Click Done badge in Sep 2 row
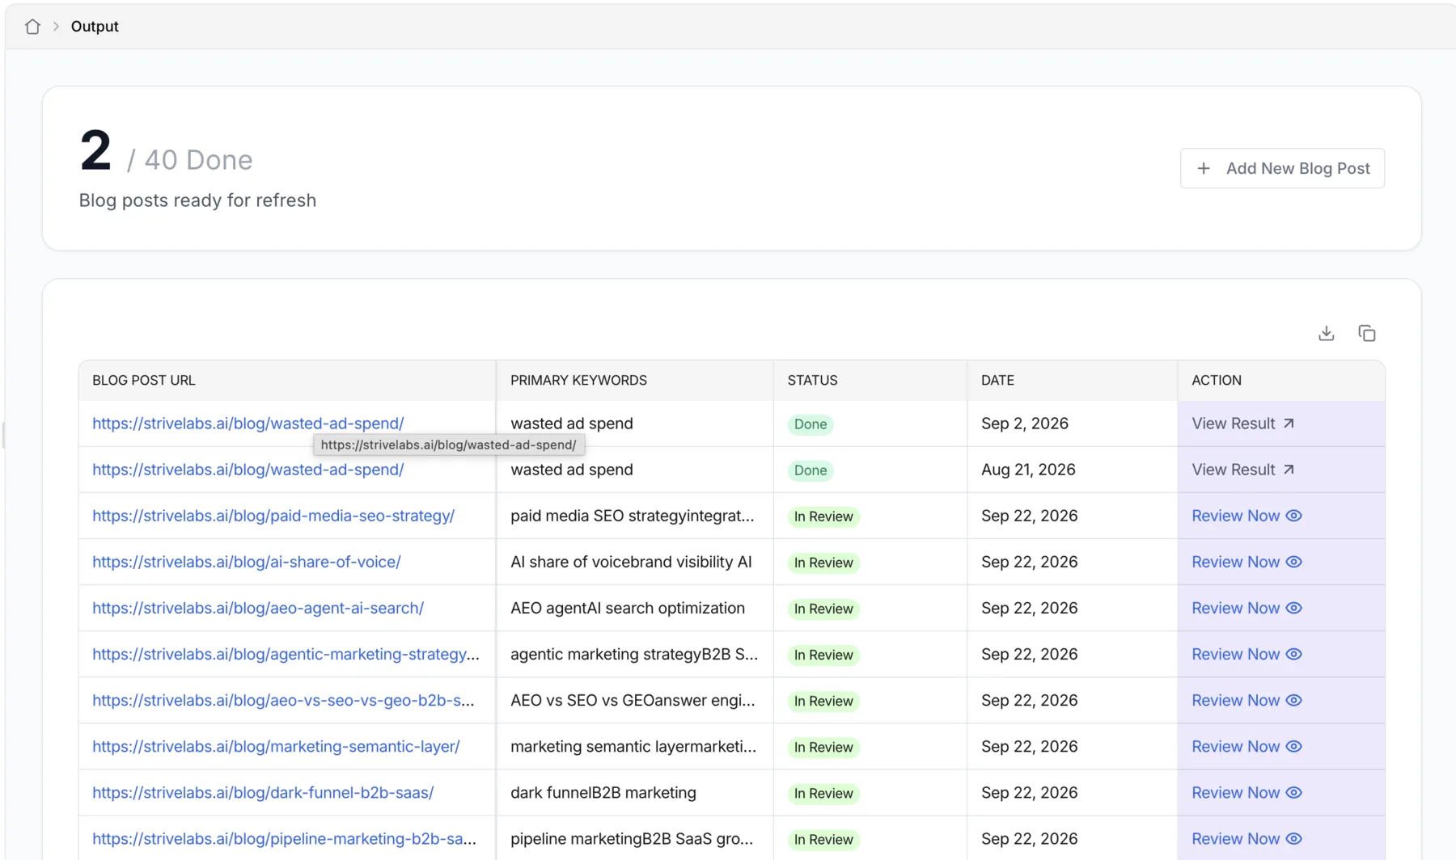The image size is (1456, 860). pyautogui.click(x=811, y=424)
